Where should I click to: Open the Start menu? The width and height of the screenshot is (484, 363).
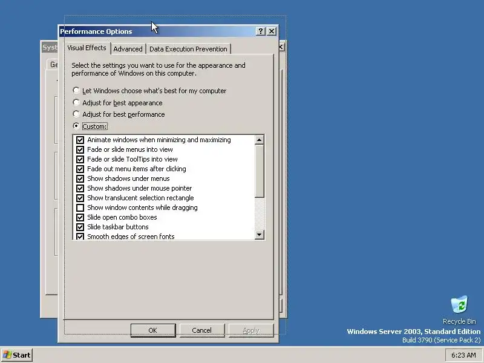[x=17, y=355]
